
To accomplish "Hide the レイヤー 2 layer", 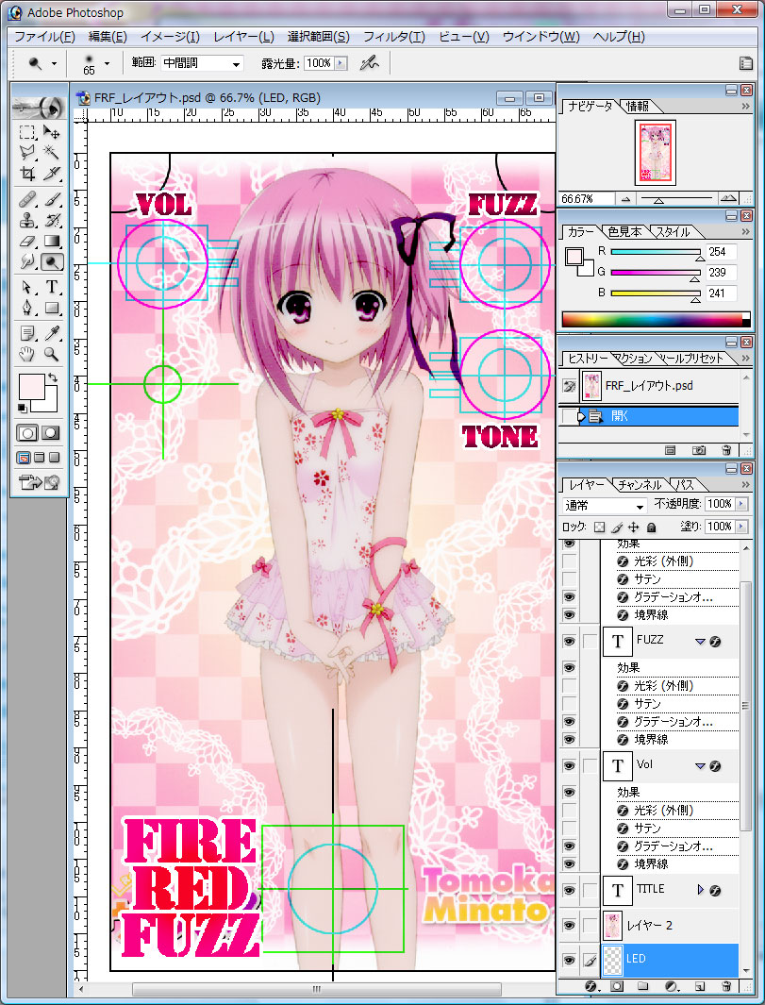I will coord(569,926).
